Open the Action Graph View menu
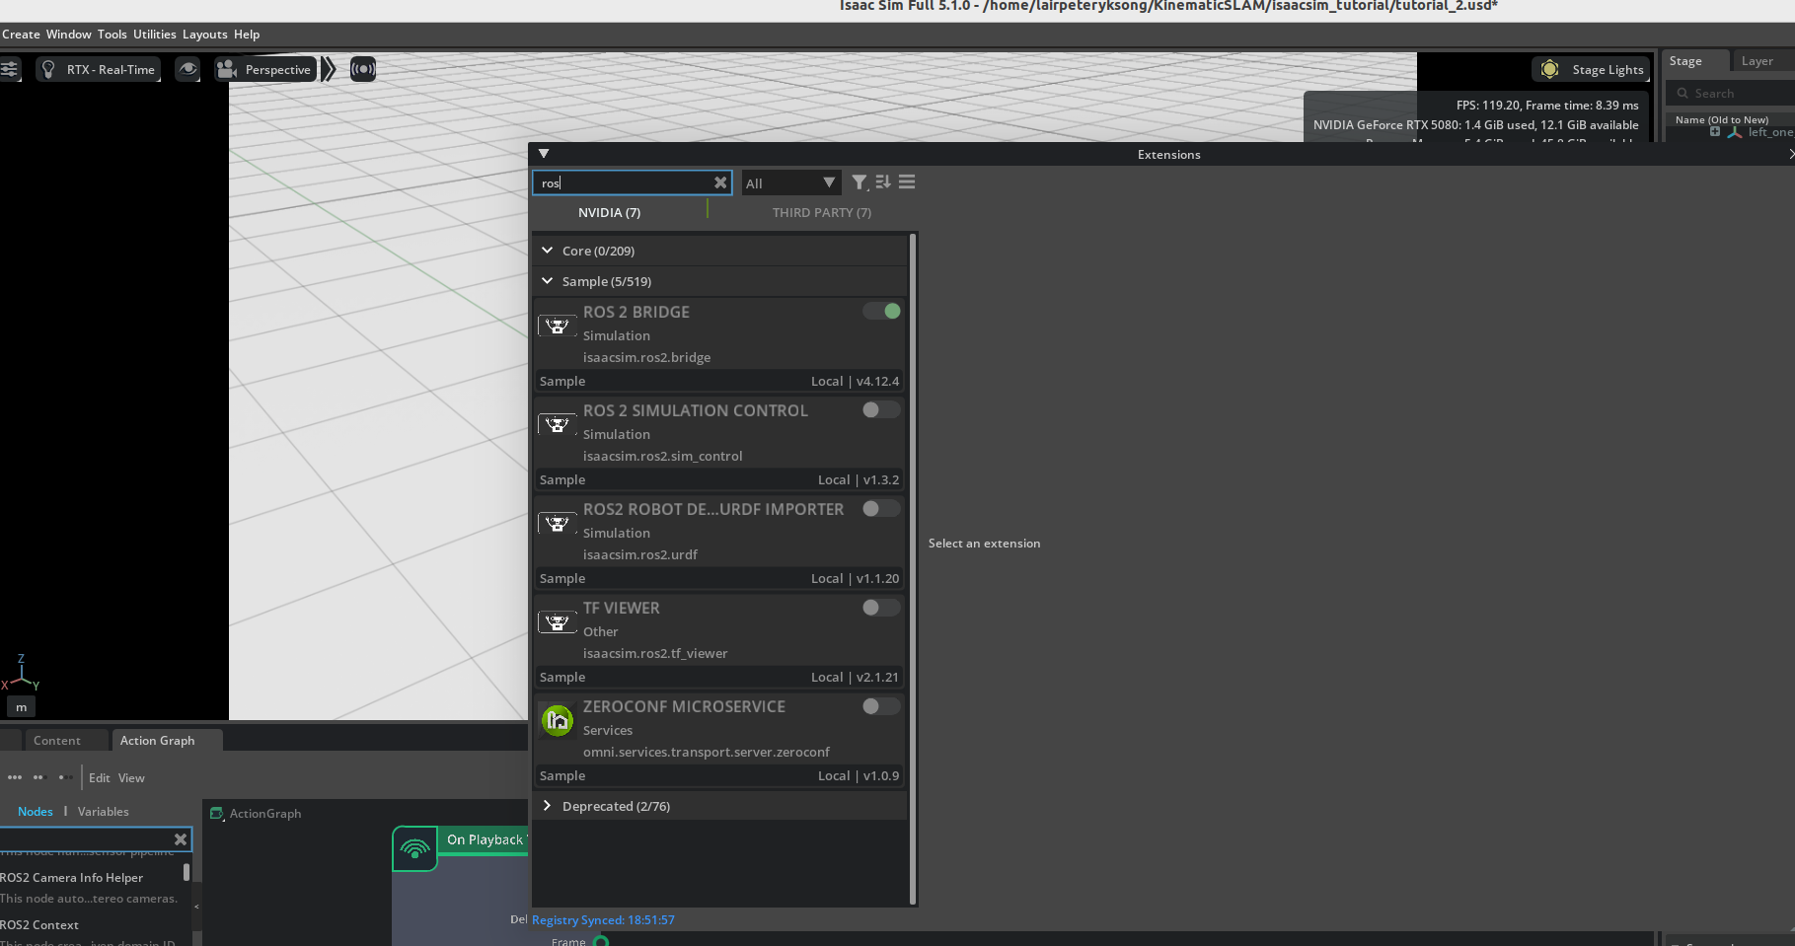The width and height of the screenshot is (1795, 946). [x=131, y=777]
